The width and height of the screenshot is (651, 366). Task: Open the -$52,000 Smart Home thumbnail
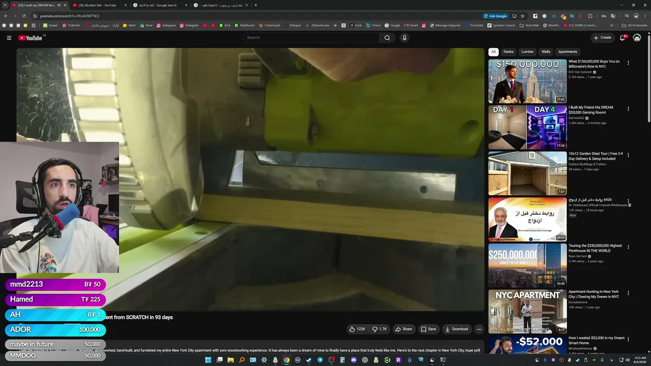(x=527, y=345)
